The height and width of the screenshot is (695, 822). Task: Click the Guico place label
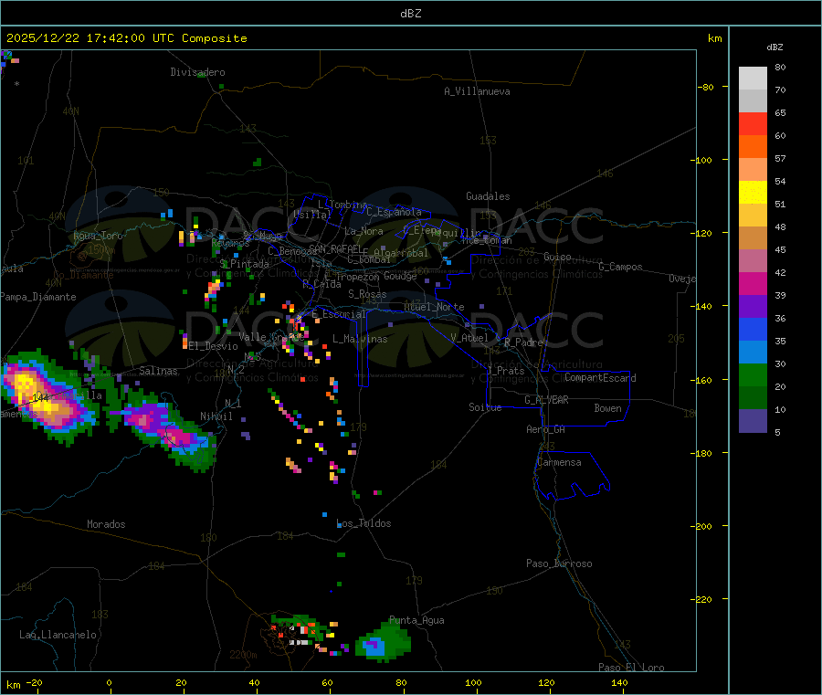click(557, 257)
